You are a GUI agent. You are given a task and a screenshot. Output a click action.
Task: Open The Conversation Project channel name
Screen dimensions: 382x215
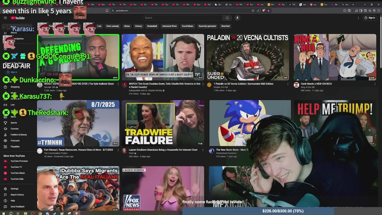pyautogui.click(x=56, y=153)
